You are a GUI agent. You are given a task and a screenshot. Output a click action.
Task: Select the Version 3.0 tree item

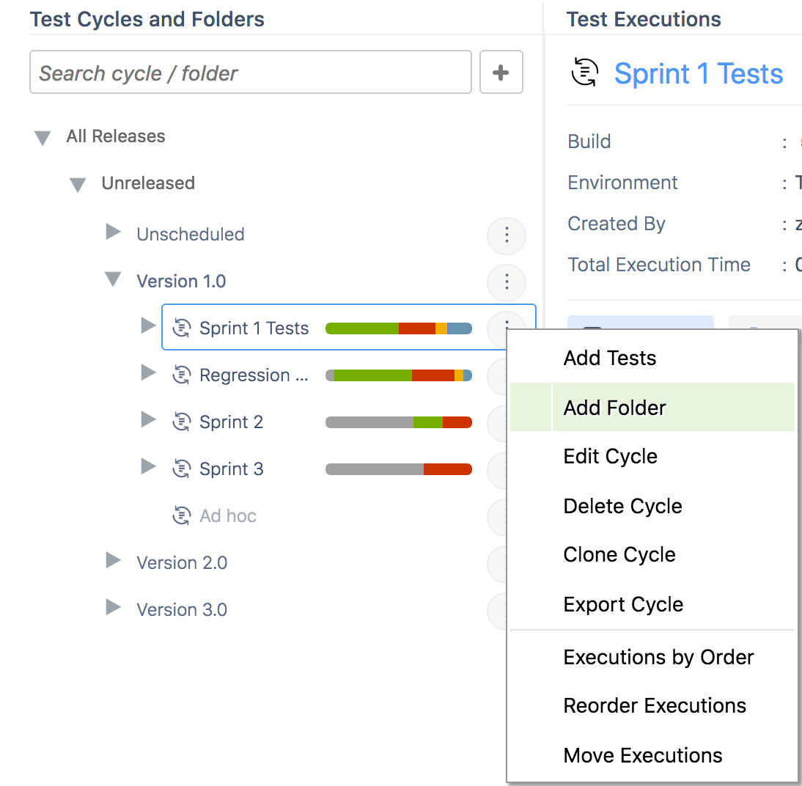[x=182, y=609]
